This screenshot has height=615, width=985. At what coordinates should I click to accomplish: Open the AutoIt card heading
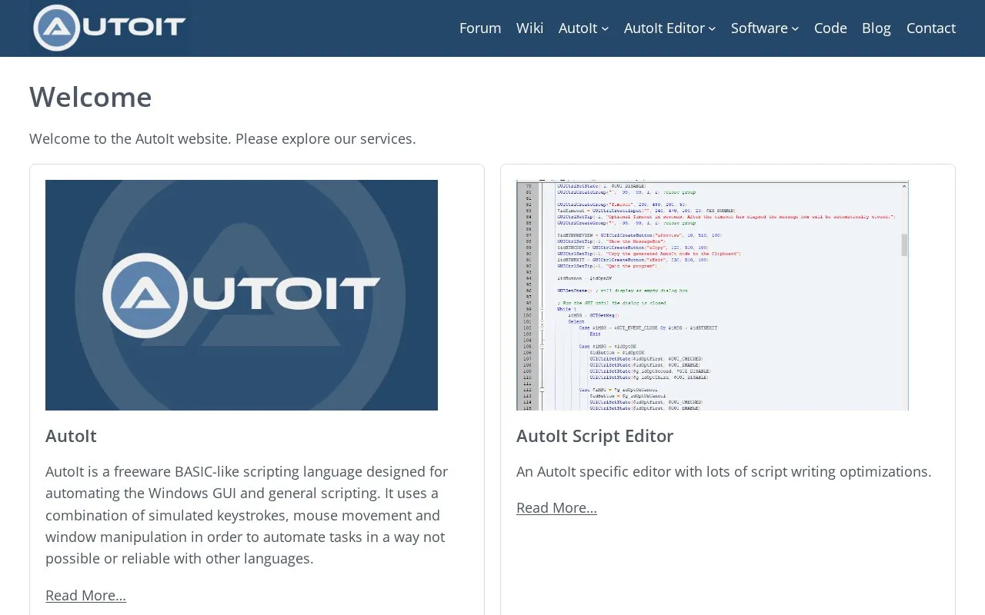click(x=71, y=436)
